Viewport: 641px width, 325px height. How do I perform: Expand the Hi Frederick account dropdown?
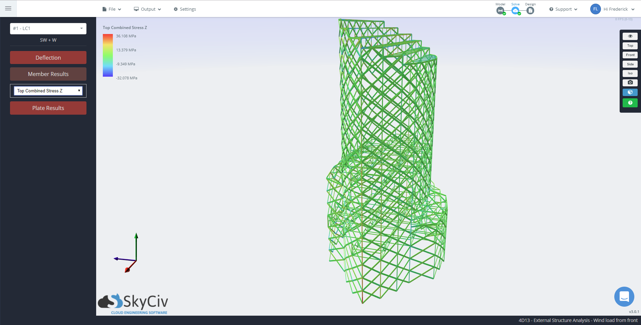click(619, 9)
